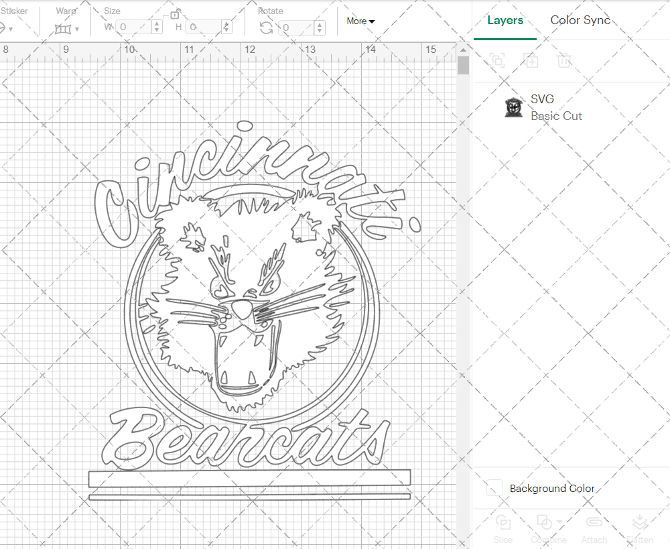670x549 pixels.
Task: Open the More dropdown
Action: coord(360,21)
